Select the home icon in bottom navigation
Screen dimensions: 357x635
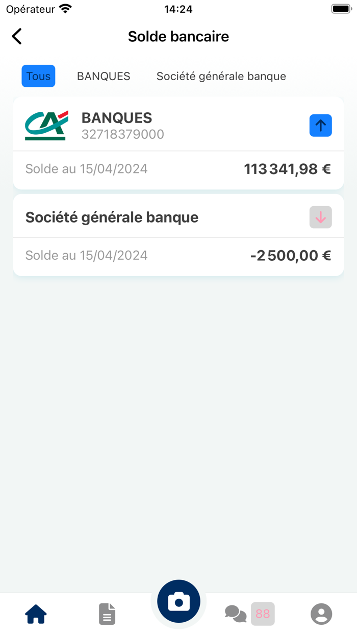coord(35,614)
